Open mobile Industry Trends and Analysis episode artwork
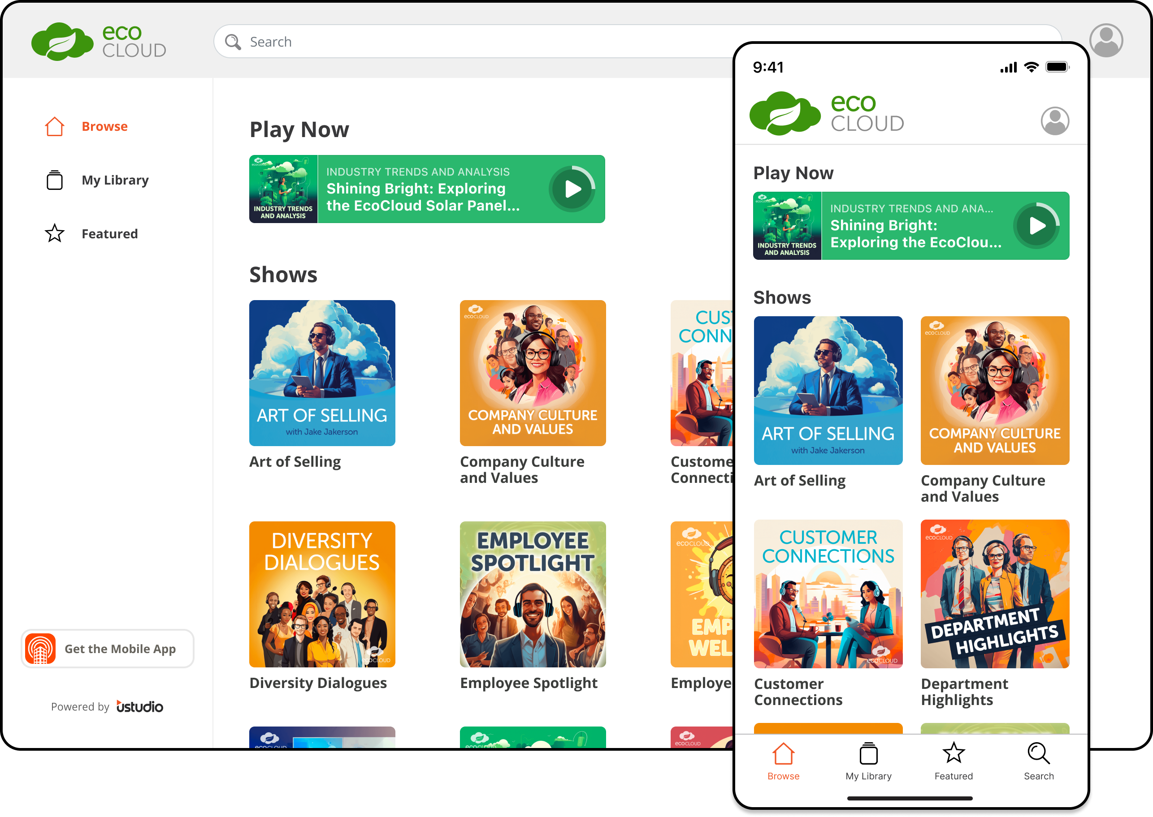The image size is (1153, 817). (788, 226)
